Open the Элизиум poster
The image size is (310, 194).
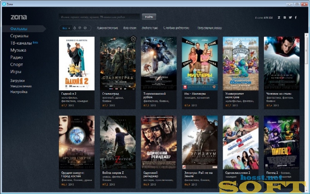(x=200, y=142)
